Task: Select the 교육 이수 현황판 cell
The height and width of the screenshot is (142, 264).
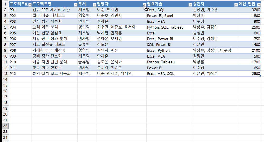Action: [x=55, y=68]
